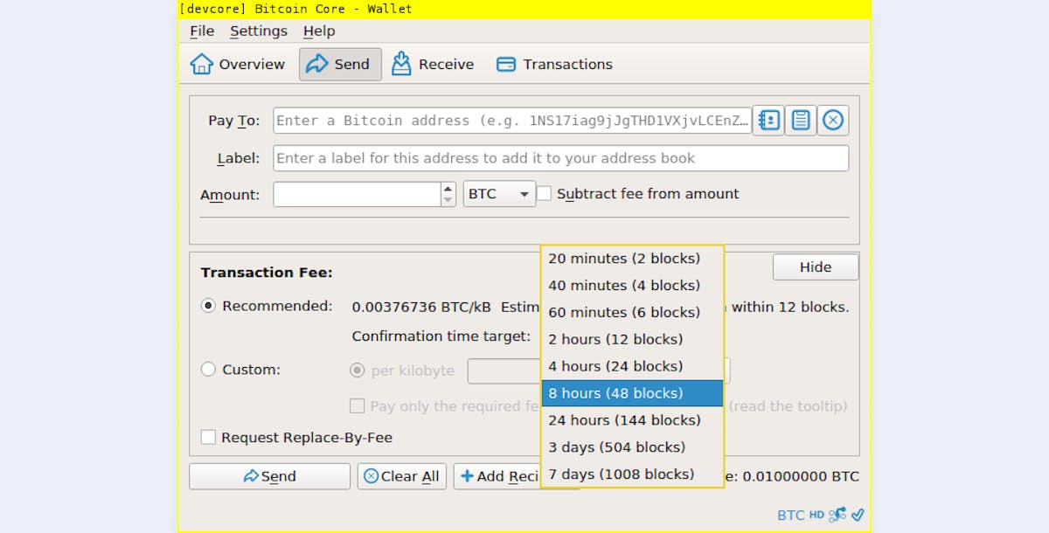Open the Help menu
Image resolution: width=1049 pixels, height=533 pixels.
coord(319,31)
